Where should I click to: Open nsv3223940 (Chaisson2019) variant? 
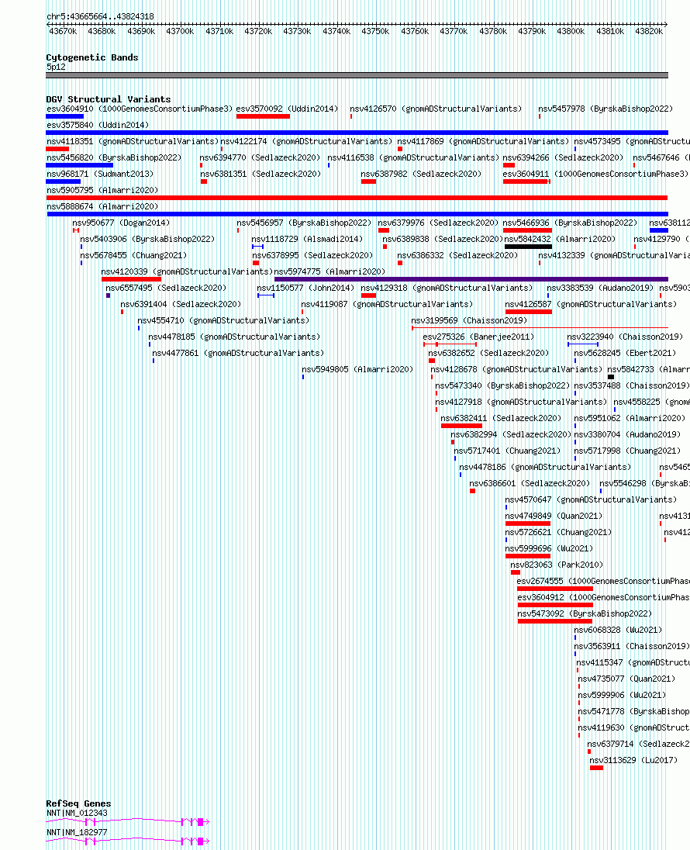coord(625,336)
